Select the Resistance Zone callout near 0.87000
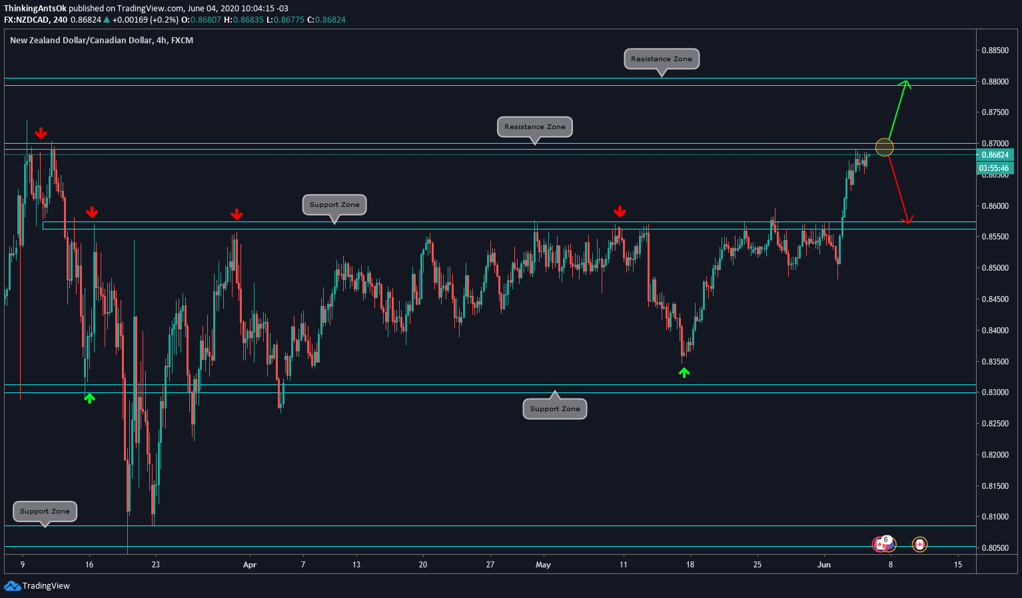The width and height of the screenshot is (1022, 598). coord(535,126)
